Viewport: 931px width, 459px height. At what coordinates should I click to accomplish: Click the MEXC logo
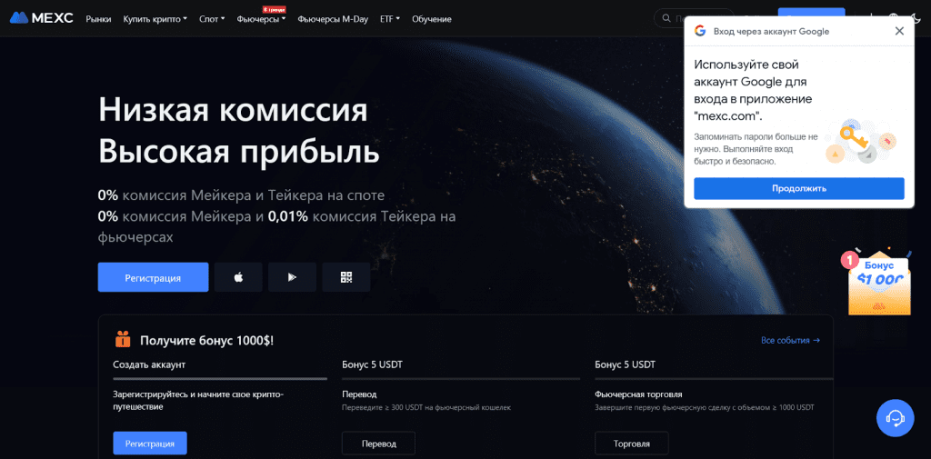(x=42, y=18)
